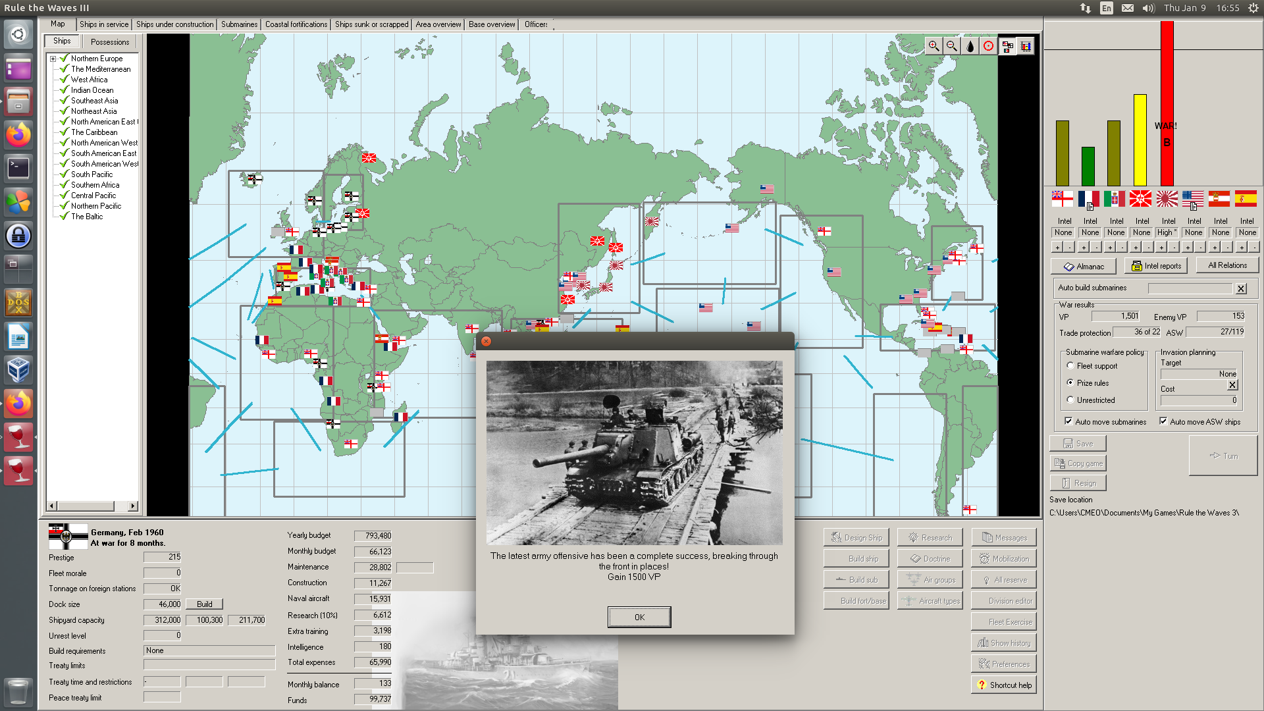Select the Spanish flag
The height and width of the screenshot is (711, 1264).
coord(1246,198)
